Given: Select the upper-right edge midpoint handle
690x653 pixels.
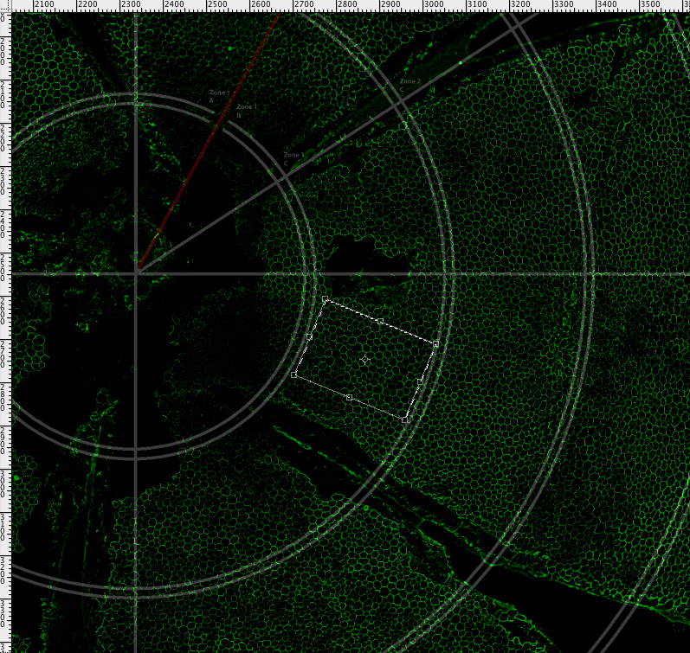Looking at the screenshot, I should (x=380, y=322).
